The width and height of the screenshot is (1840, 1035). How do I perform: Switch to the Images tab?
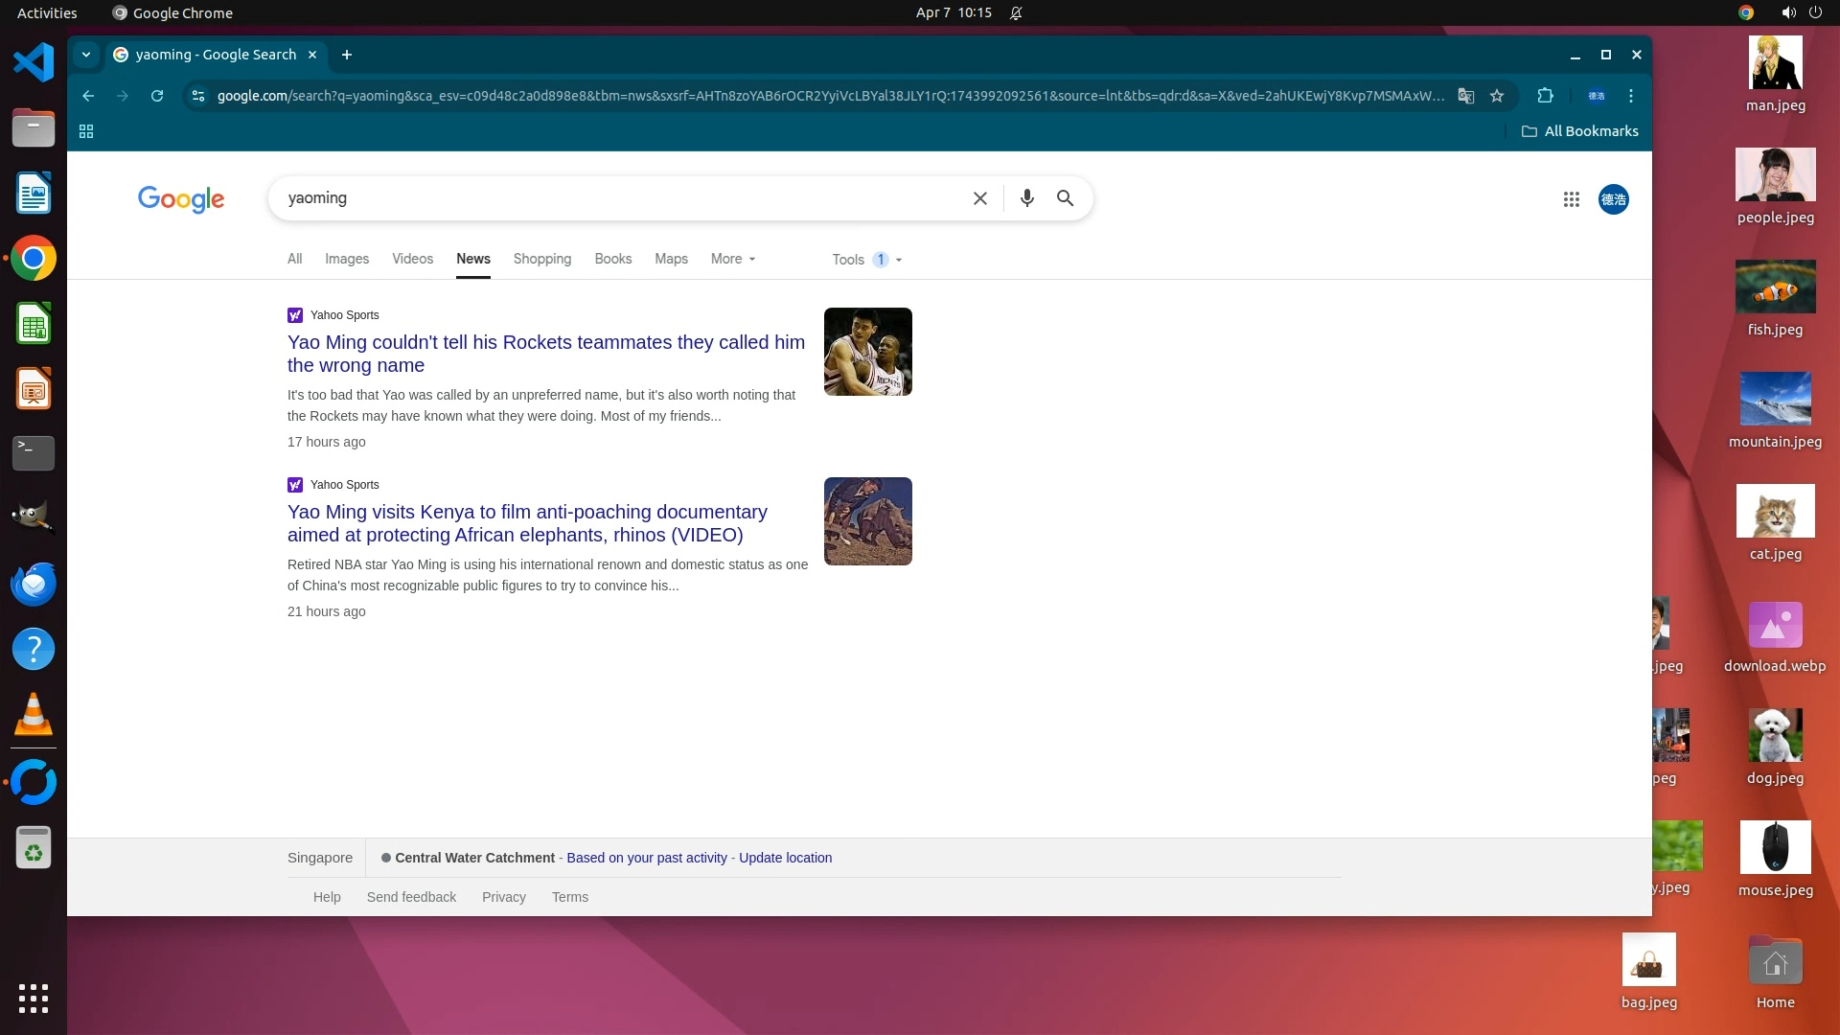(346, 259)
